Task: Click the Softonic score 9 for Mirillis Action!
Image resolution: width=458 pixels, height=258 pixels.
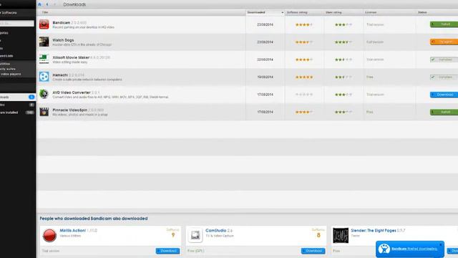Action: pyautogui.click(x=173, y=235)
